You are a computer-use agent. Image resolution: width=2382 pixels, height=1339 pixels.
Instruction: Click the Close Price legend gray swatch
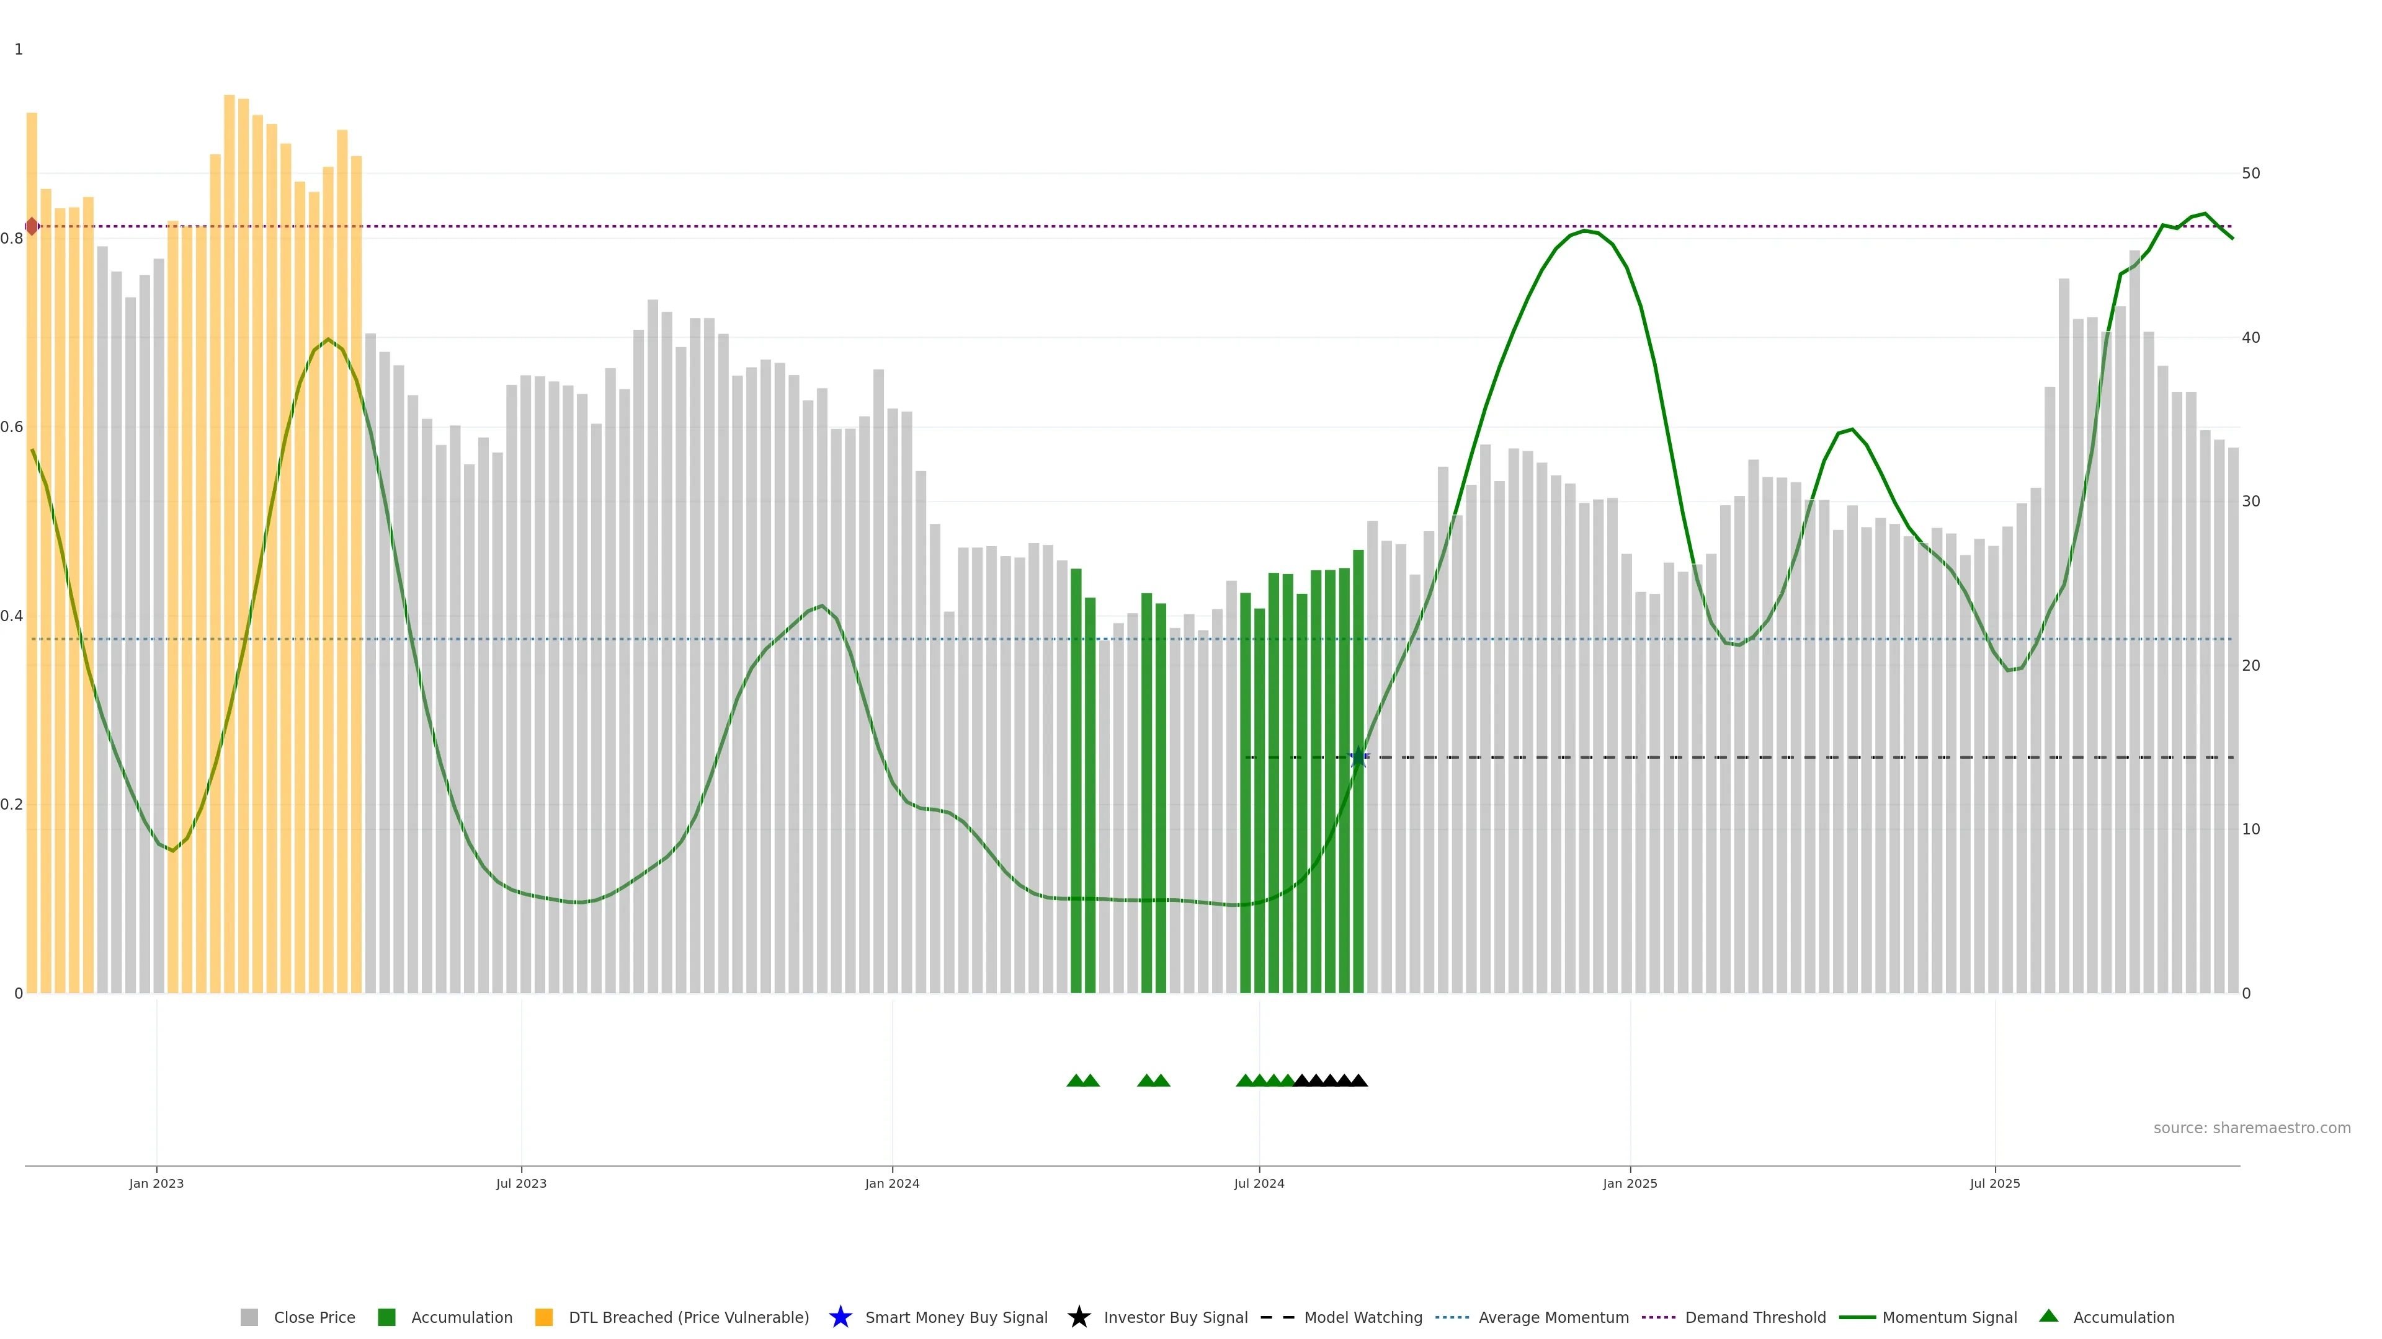249,1318
